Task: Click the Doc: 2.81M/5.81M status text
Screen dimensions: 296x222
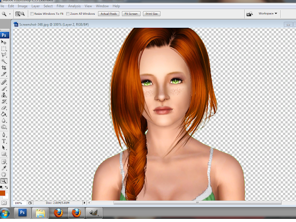Action: pyautogui.click(x=57, y=203)
